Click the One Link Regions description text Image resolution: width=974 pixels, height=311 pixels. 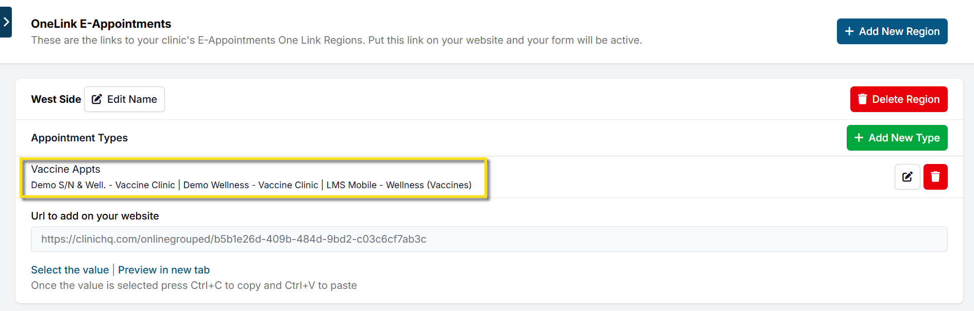tap(336, 40)
